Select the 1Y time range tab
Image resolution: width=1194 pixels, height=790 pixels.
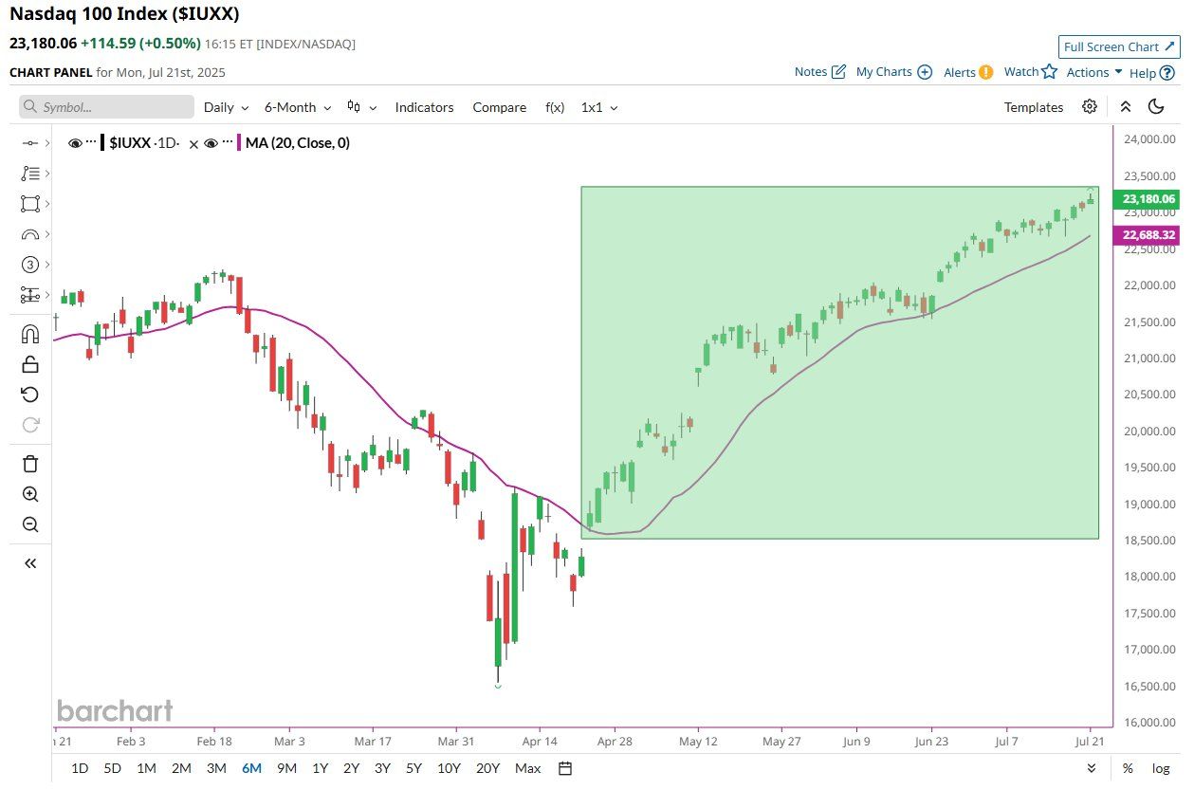(x=320, y=768)
